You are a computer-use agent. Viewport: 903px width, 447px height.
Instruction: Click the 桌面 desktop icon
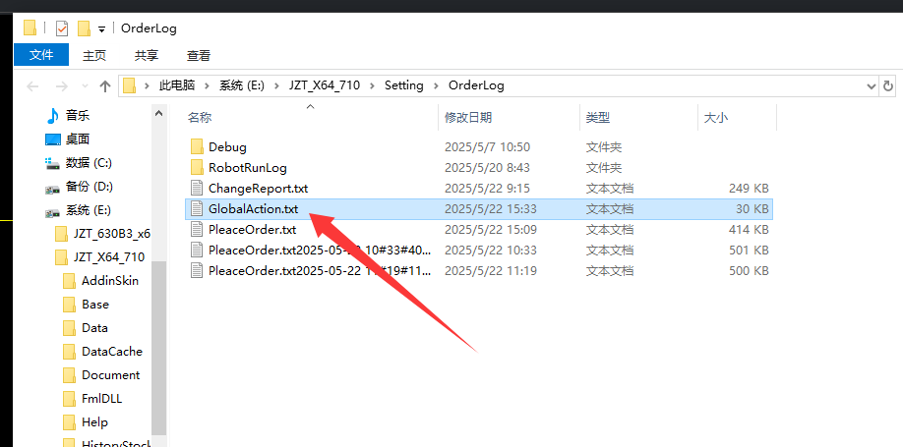52,140
